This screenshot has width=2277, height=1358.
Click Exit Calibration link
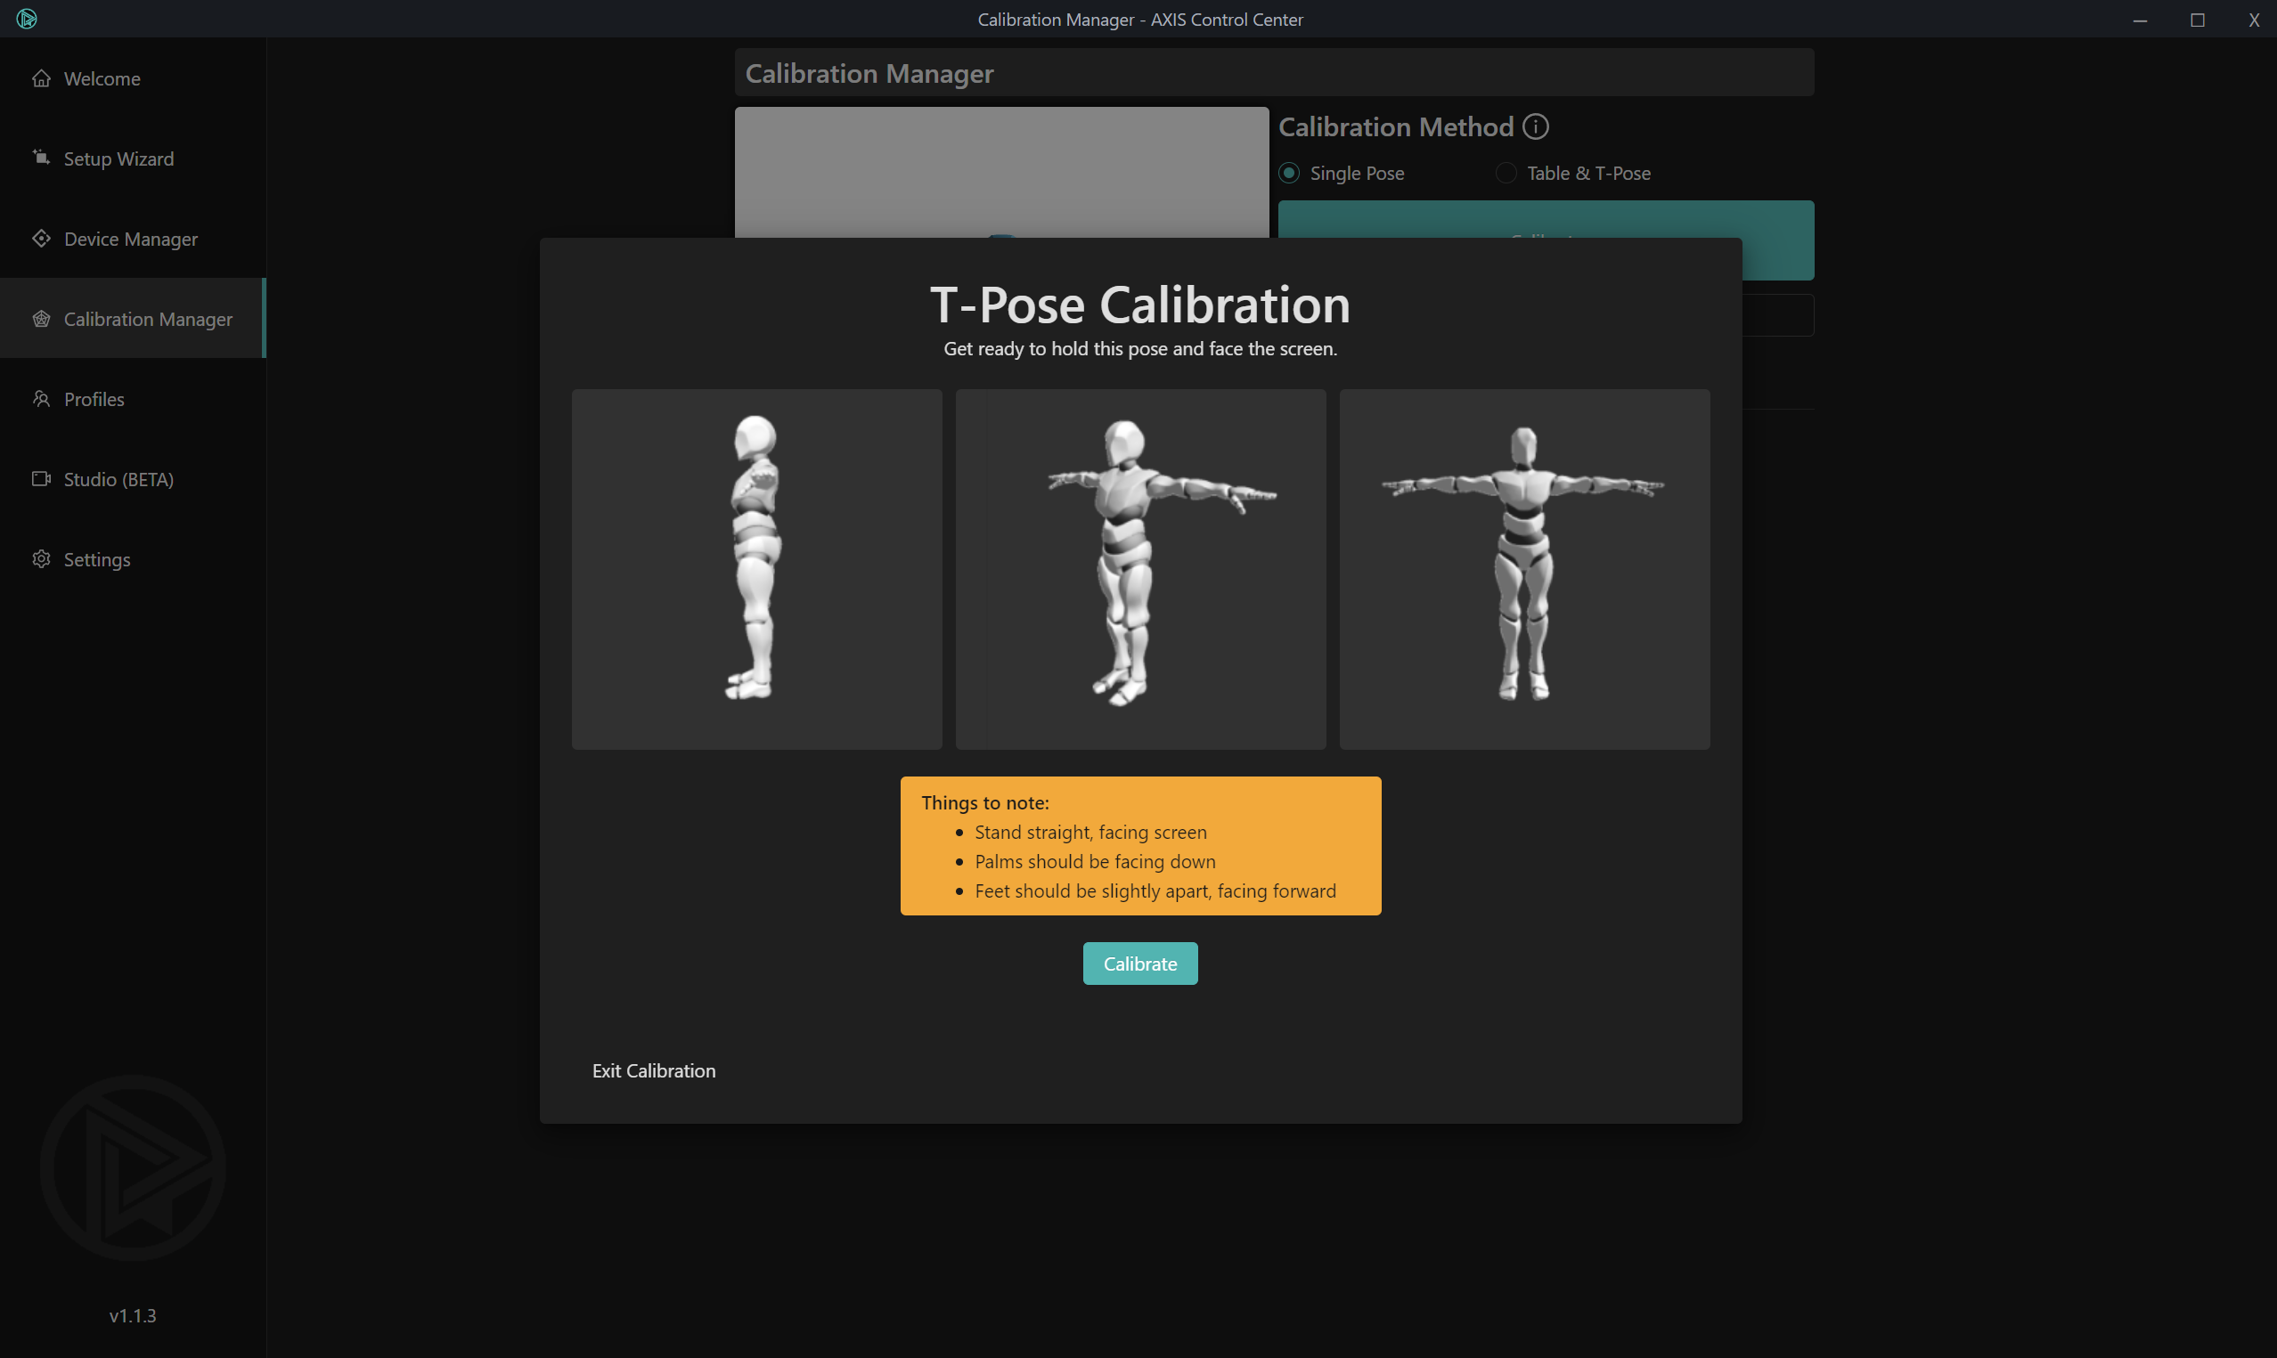coord(654,1070)
